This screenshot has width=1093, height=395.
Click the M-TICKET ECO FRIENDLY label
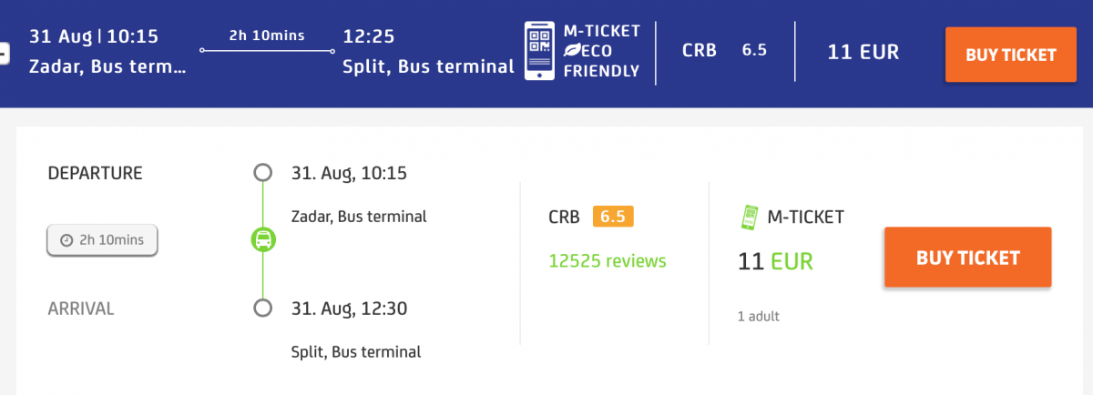click(x=601, y=51)
